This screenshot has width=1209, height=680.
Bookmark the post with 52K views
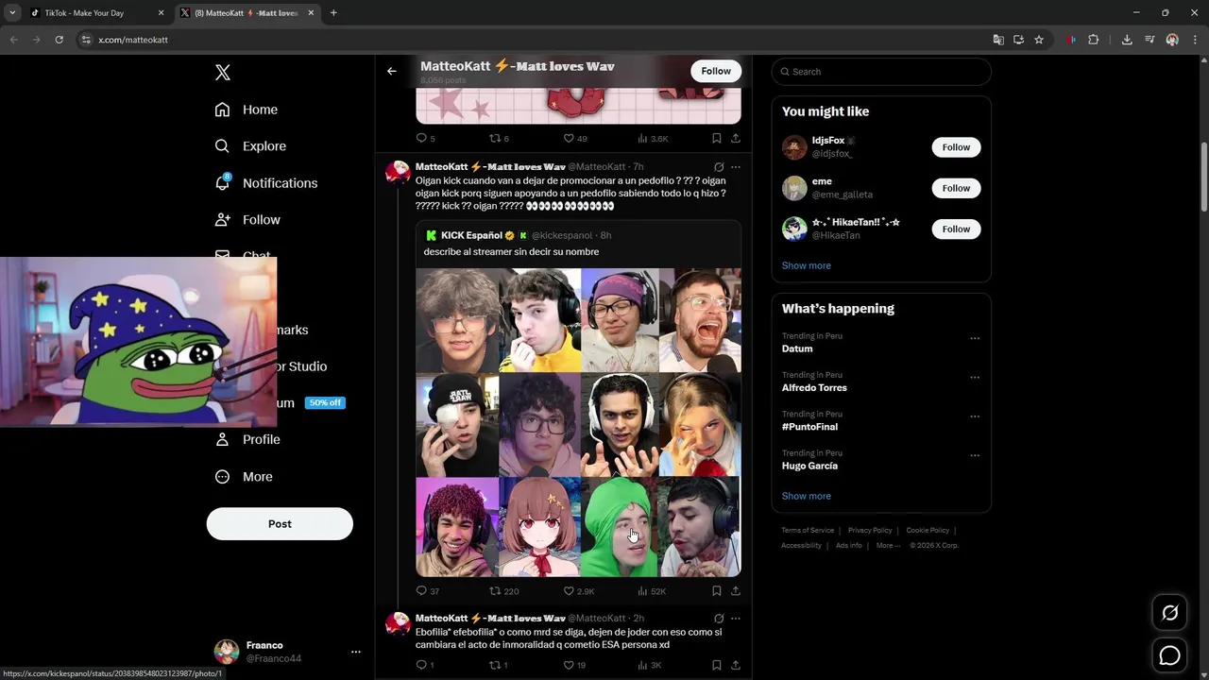[x=716, y=591]
